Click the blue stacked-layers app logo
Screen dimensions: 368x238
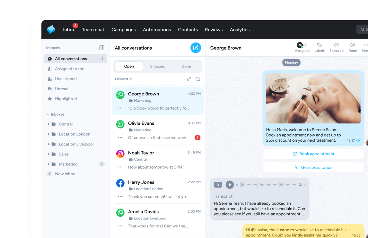point(51,29)
